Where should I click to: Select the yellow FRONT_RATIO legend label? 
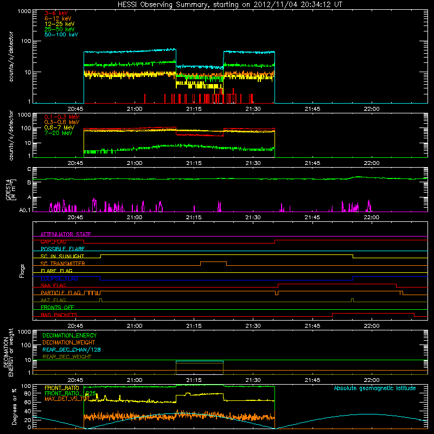click(x=62, y=388)
